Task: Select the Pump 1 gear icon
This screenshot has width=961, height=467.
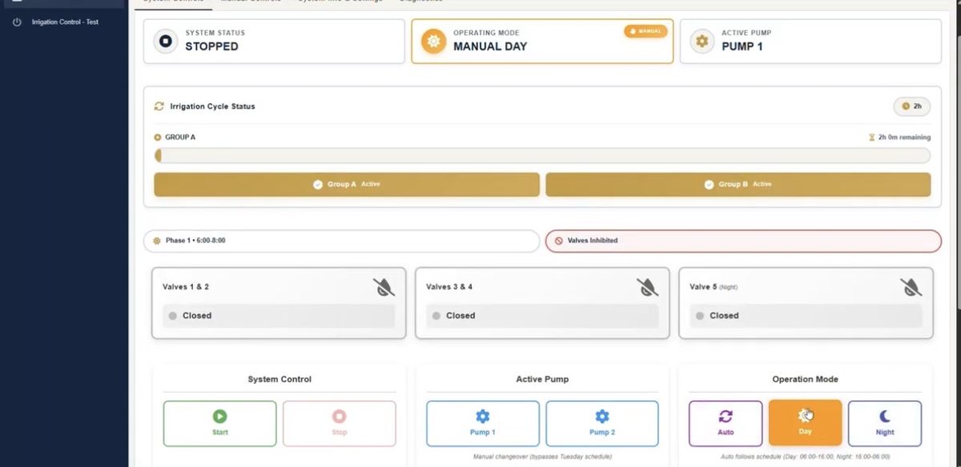Action: point(482,416)
